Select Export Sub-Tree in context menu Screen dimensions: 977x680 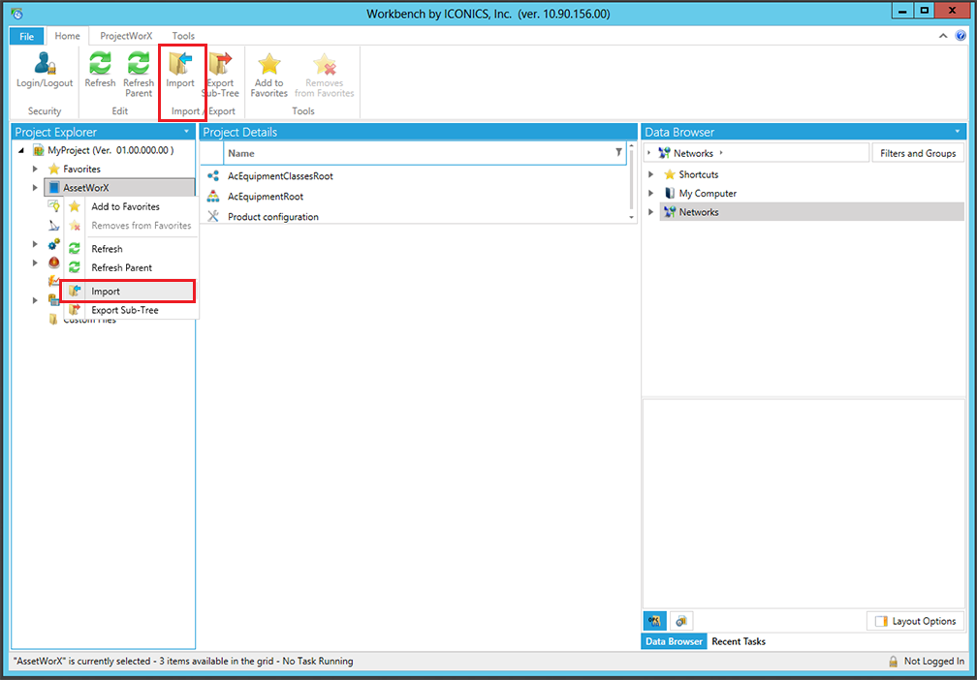click(124, 310)
